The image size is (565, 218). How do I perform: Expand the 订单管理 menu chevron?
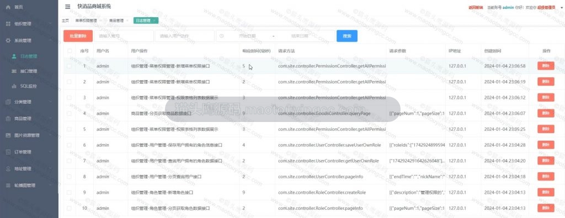(50, 152)
